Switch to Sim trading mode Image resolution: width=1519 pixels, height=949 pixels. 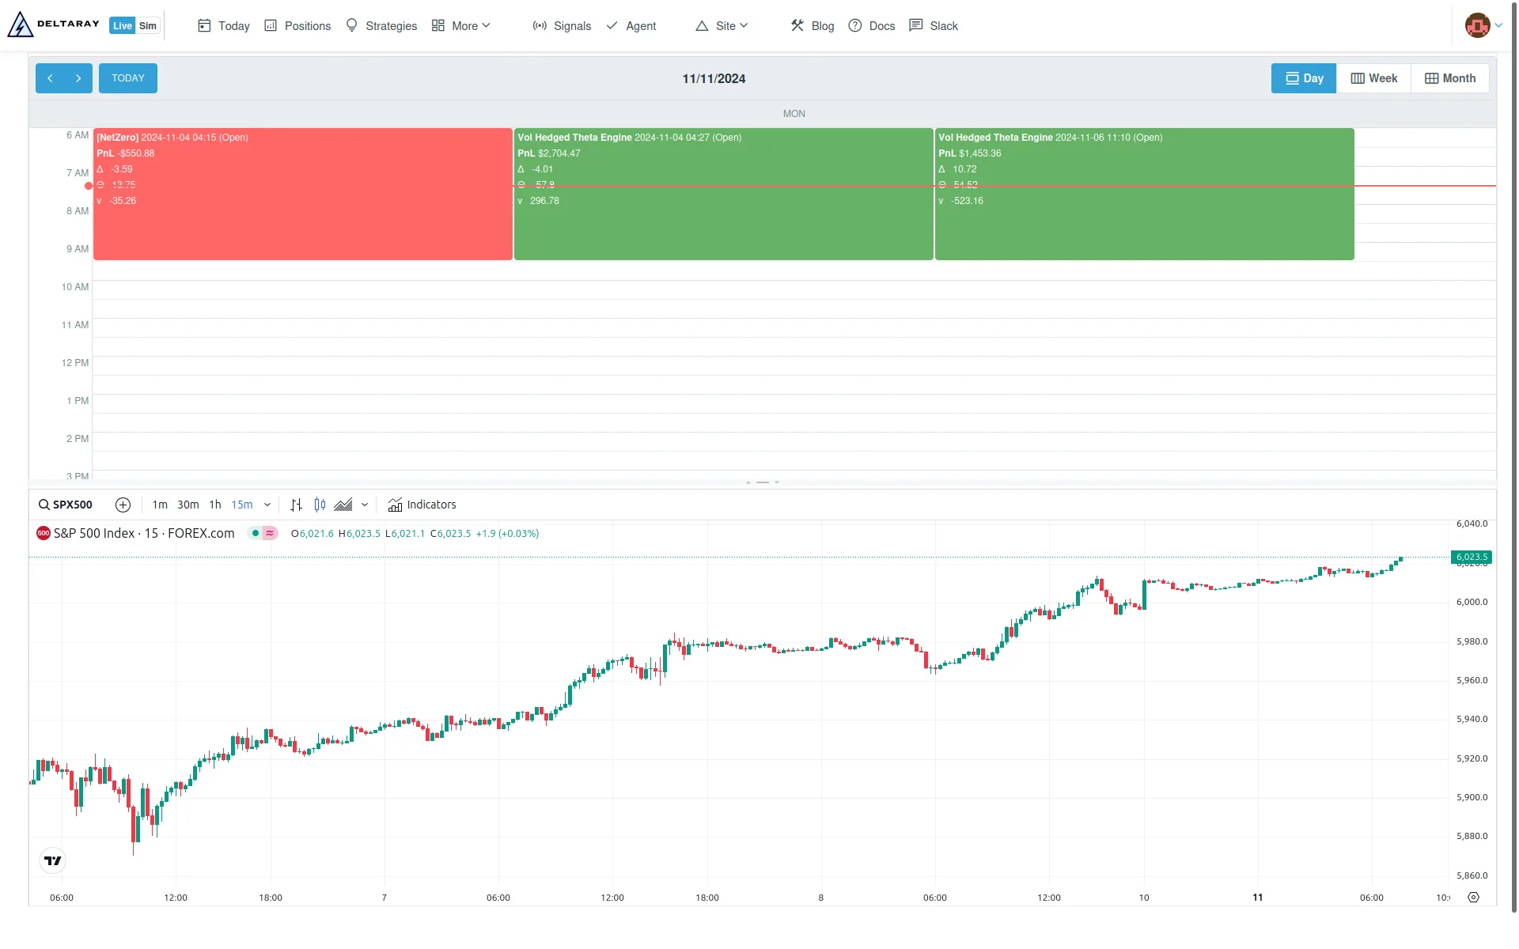148,26
